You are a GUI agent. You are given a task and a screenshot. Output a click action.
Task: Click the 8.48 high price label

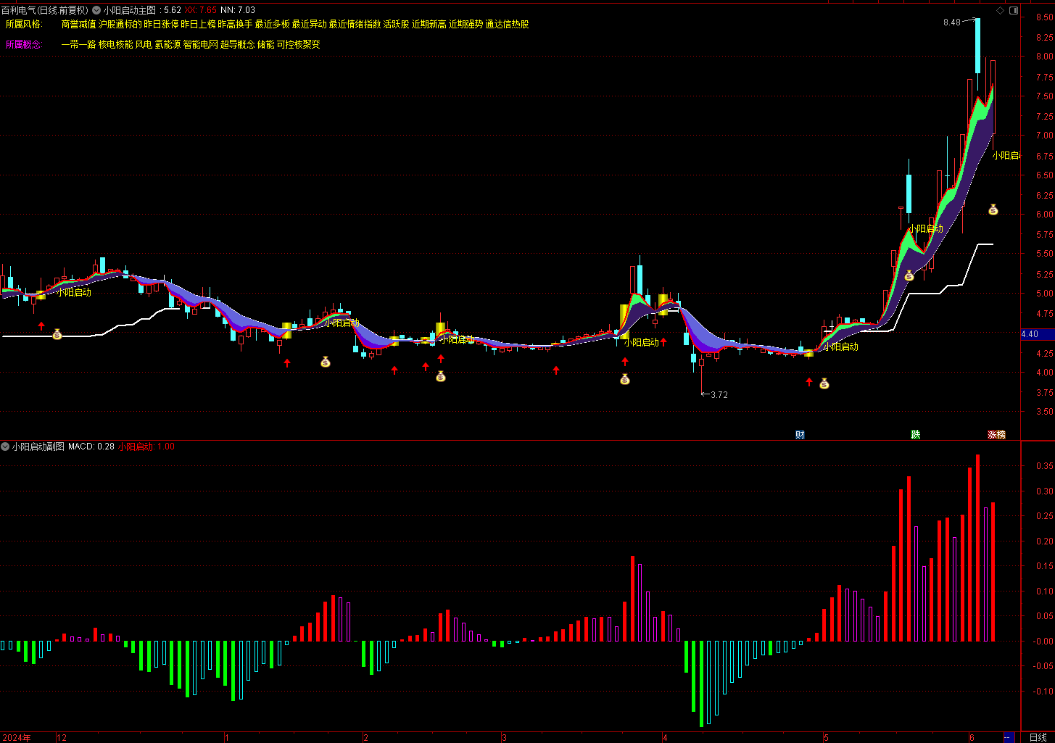pos(952,22)
